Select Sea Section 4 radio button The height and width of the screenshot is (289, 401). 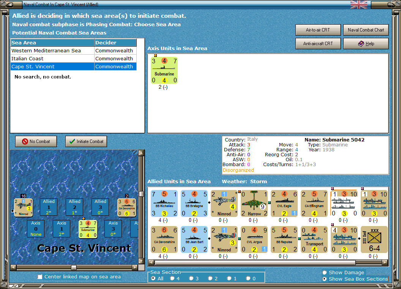tap(172, 278)
